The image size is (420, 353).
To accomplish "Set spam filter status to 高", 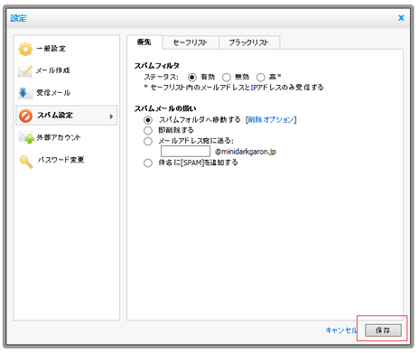I will [261, 78].
